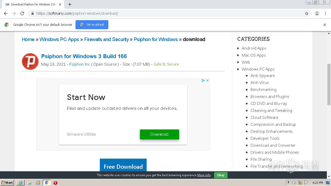Viewport: 331px width, 186px height.
Task: Click the Set as default button
Action: pyautogui.click(x=92, y=25)
